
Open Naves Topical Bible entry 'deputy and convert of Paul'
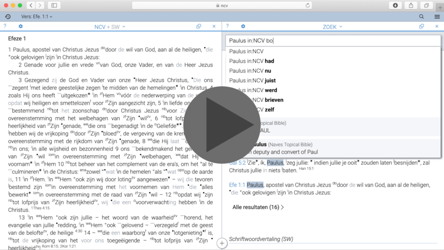click(x=333, y=148)
